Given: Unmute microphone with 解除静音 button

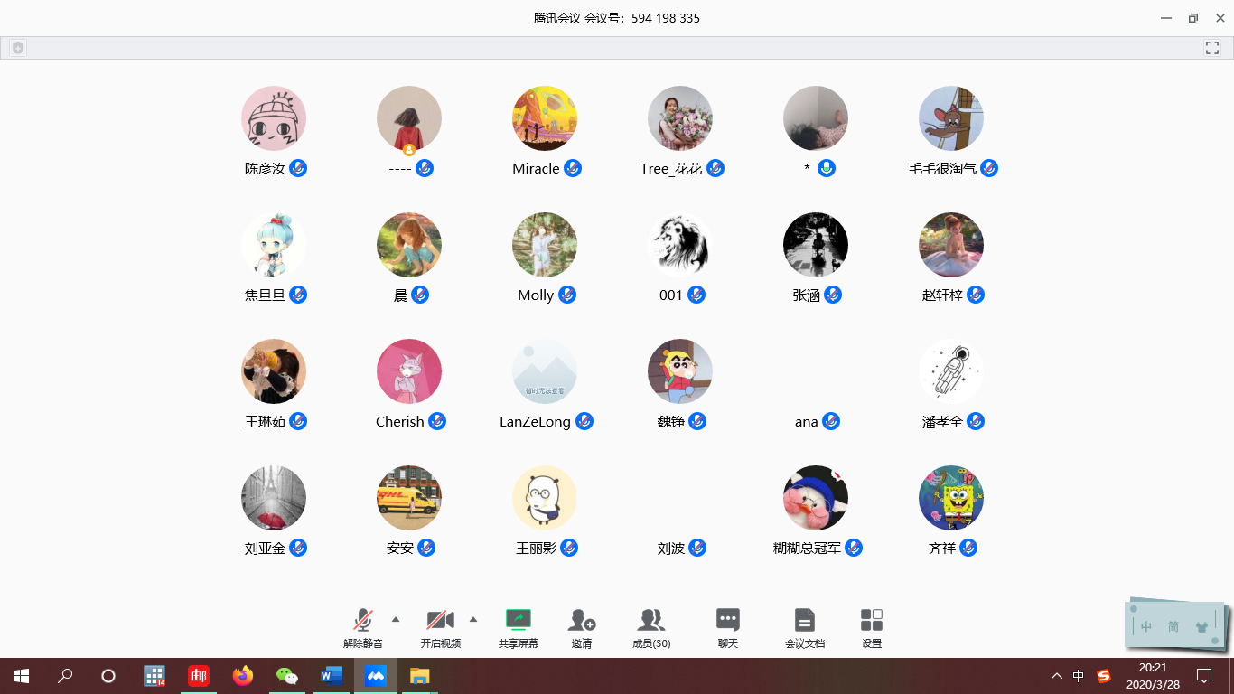Looking at the screenshot, I should point(363,620).
